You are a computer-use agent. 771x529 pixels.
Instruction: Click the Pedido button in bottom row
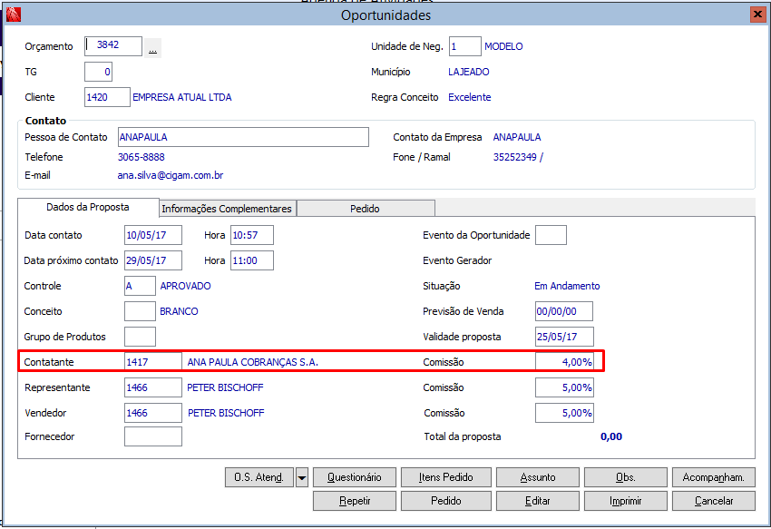446,501
